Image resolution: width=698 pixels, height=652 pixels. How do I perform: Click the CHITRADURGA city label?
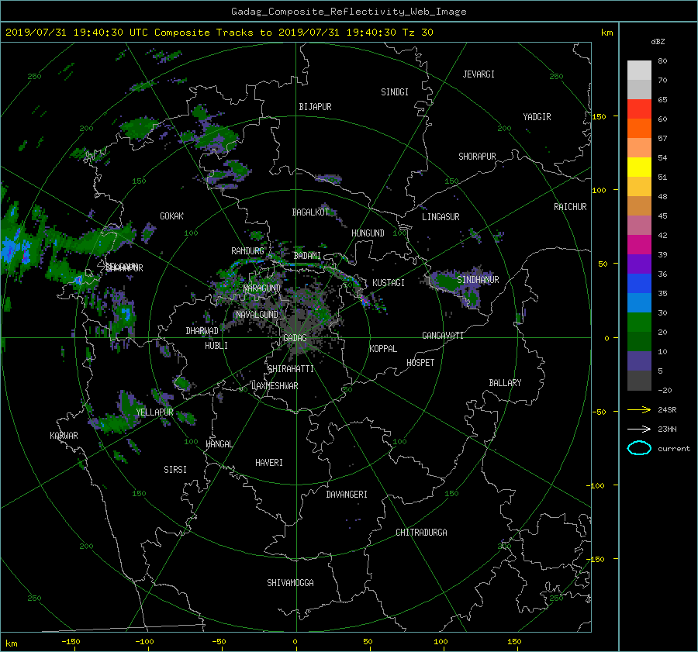(x=421, y=533)
